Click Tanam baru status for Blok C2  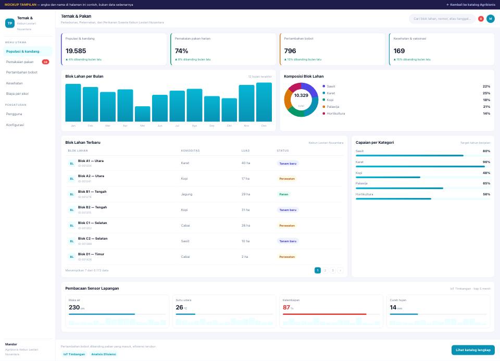coord(288,241)
